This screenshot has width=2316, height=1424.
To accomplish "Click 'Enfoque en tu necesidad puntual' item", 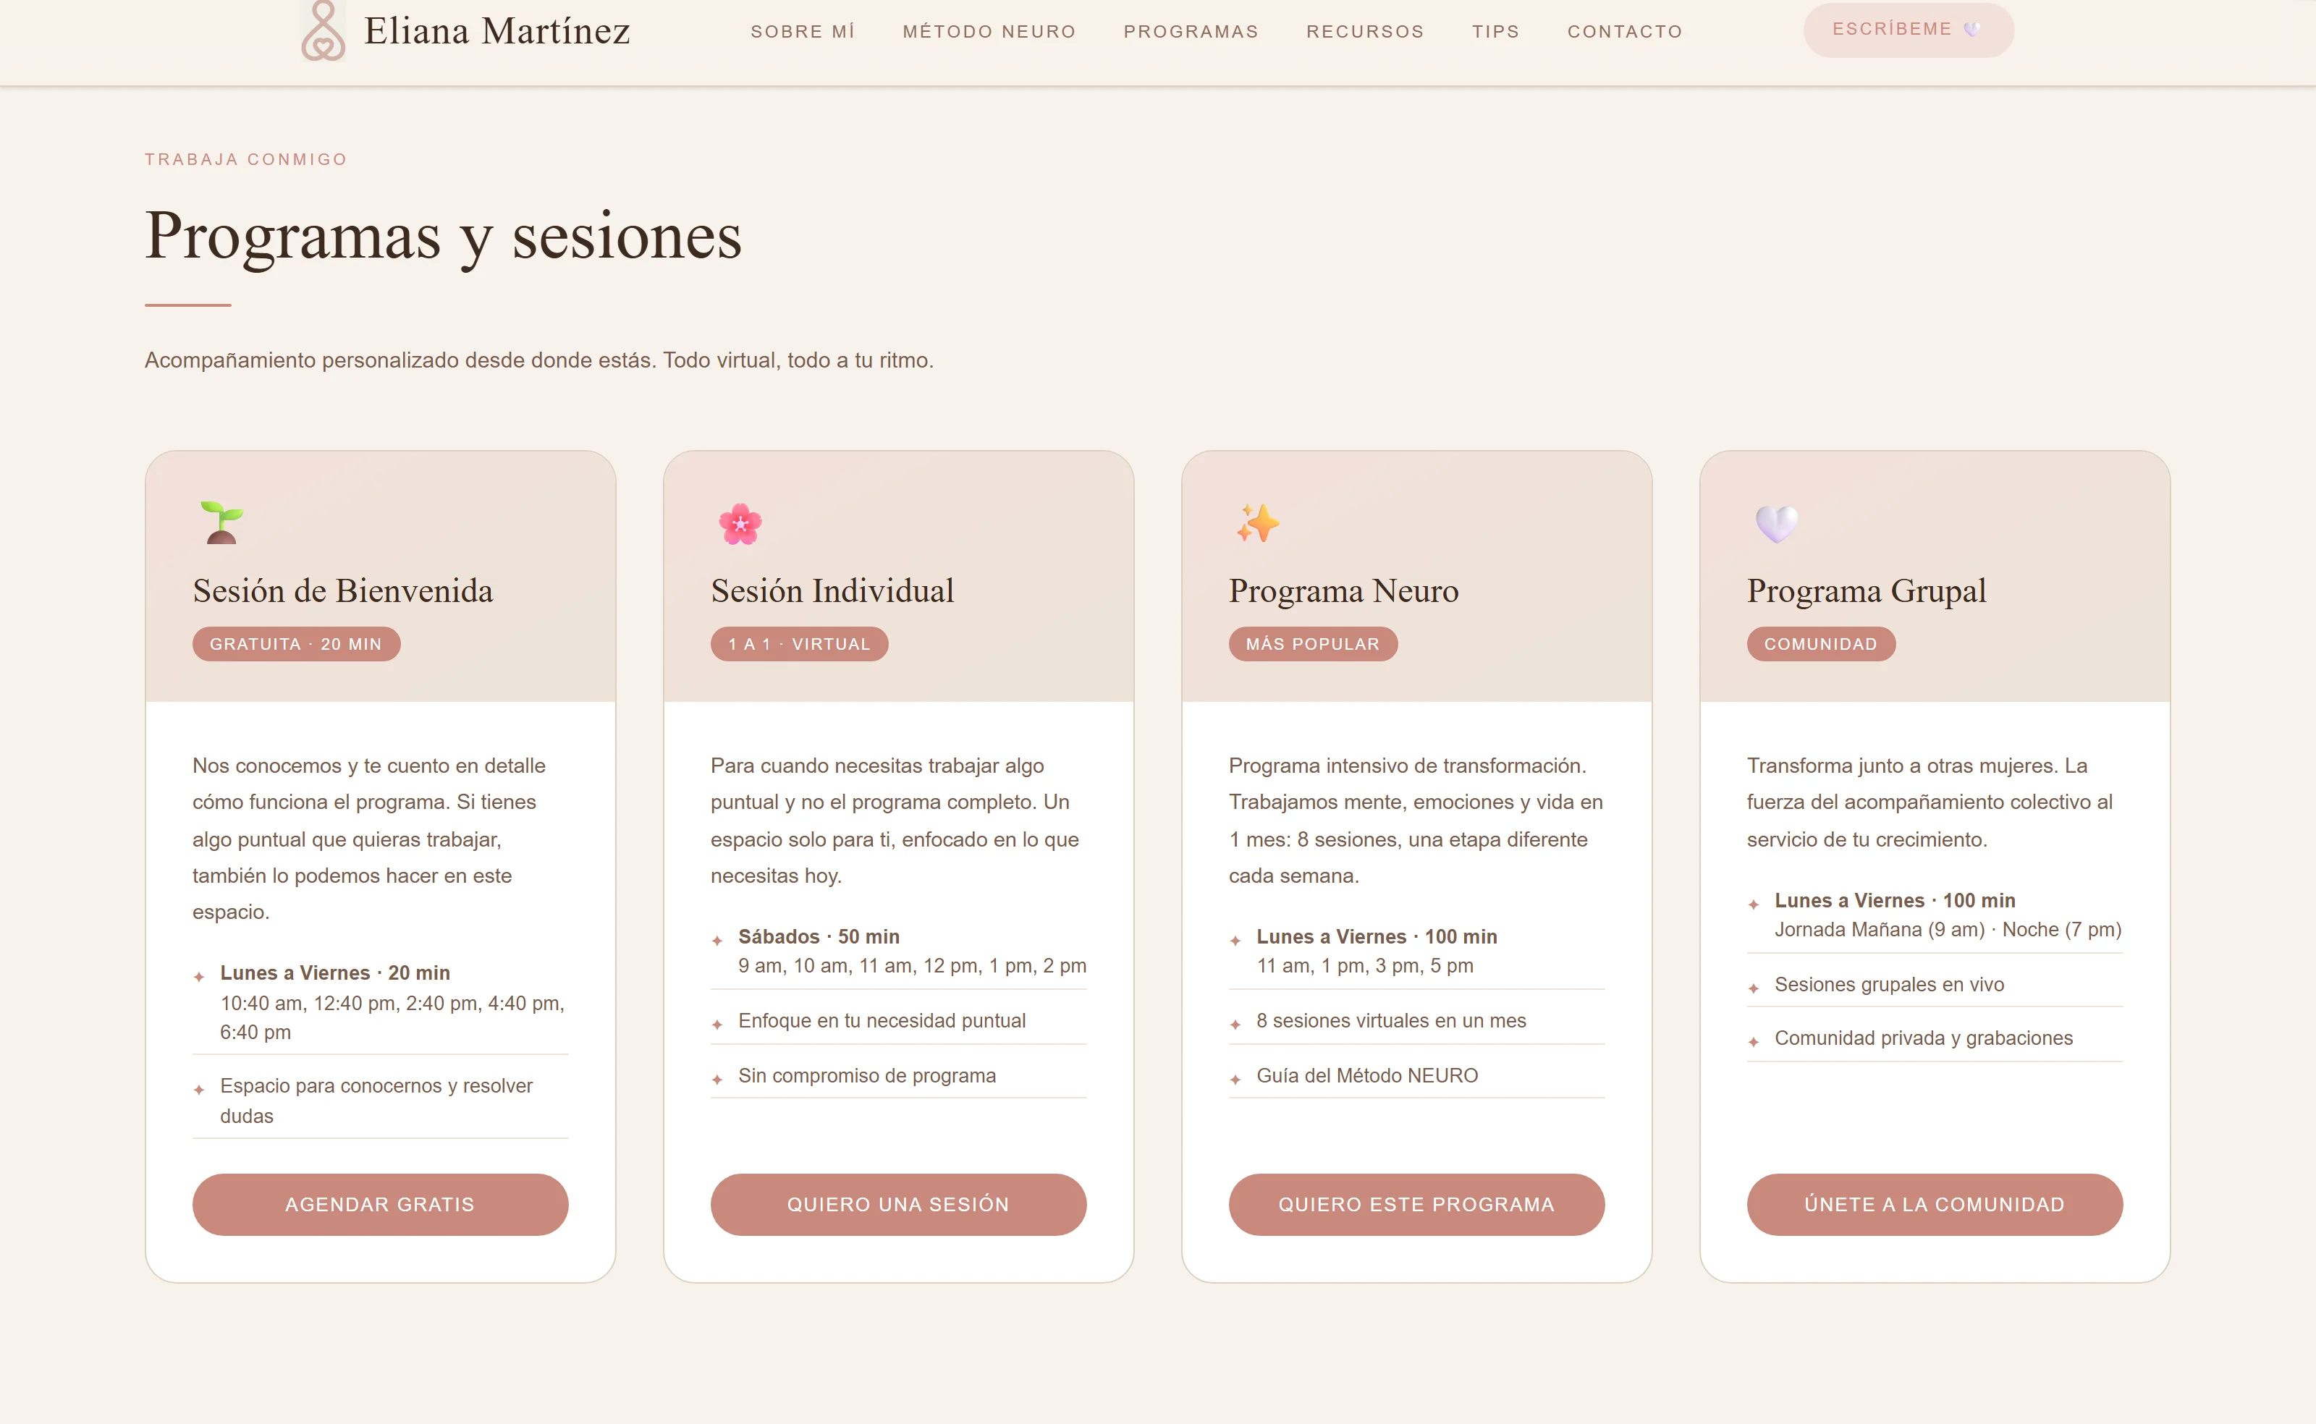I will tap(882, 1021).
